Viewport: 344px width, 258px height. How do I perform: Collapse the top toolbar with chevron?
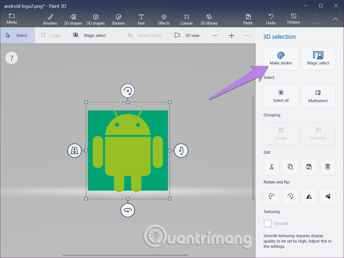click(336, 19)
